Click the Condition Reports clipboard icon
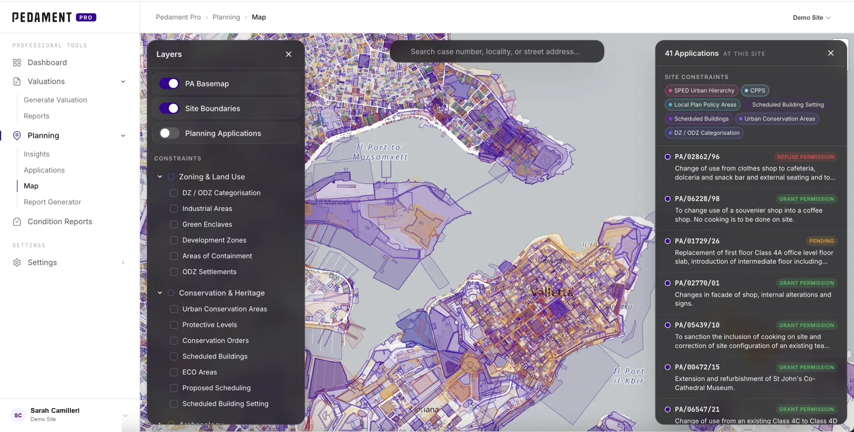 (17, 222)
